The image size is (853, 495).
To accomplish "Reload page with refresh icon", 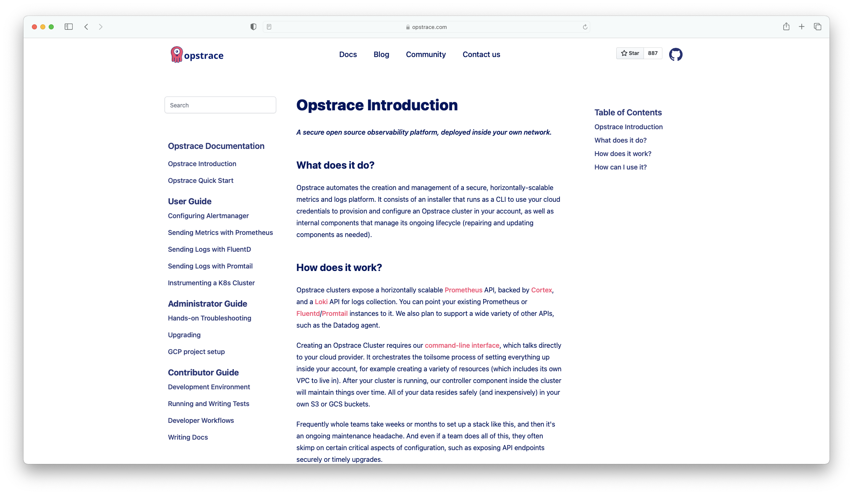I will point(585,27).
